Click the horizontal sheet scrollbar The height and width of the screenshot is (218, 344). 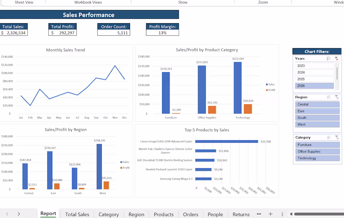(x=319, y=214)
